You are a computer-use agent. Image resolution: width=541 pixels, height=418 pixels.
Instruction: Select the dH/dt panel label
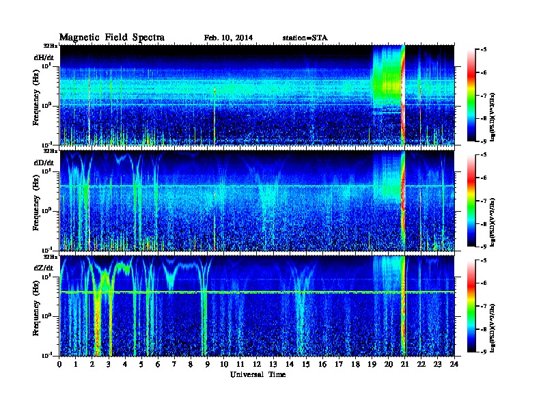pyautogui.click(x=44, y=57)
